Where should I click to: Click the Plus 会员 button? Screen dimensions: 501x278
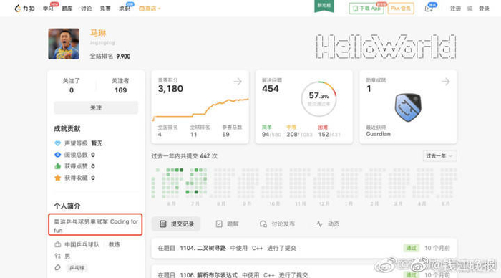pos(401,9)
